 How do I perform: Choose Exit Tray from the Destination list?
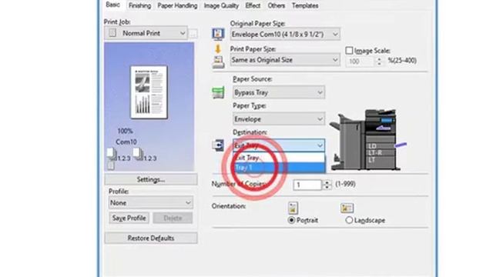279,158
